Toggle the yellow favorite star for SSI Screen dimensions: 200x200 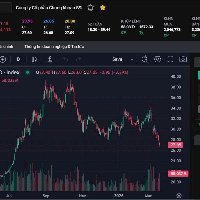coord(103,8)
